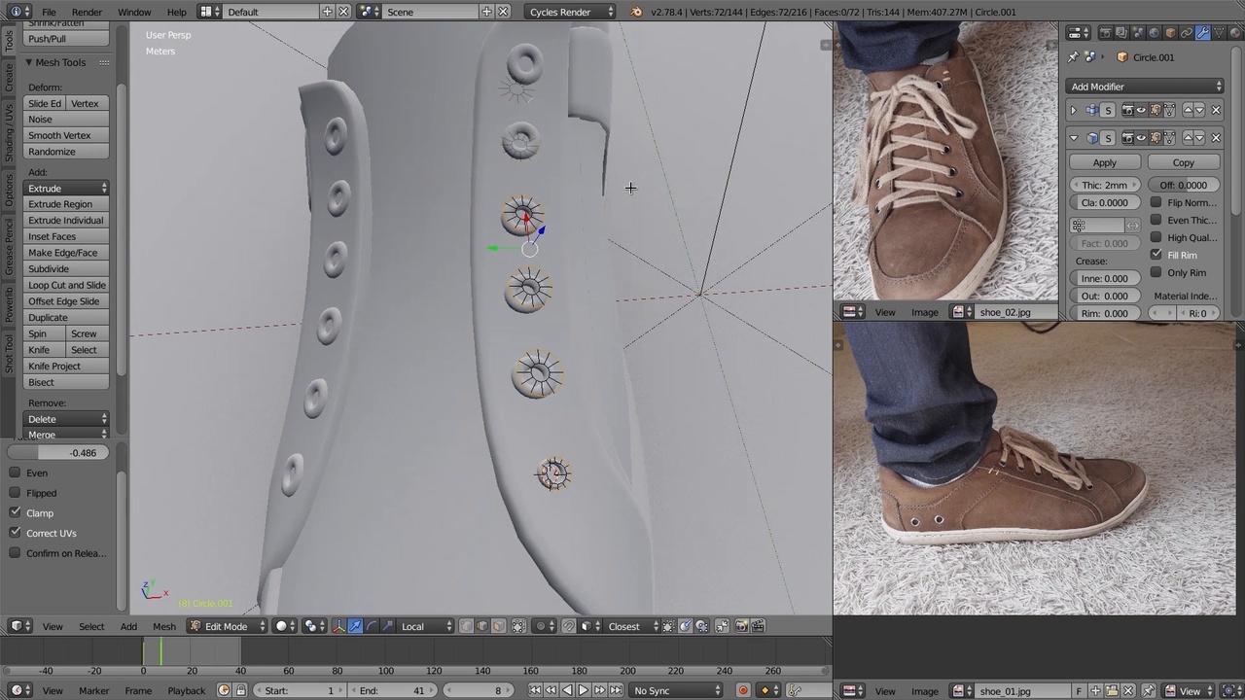Screen dimensions: 1245x700
Task: Open the Mesh menu in the viewport footer
Action: click(x=163, y=626)
